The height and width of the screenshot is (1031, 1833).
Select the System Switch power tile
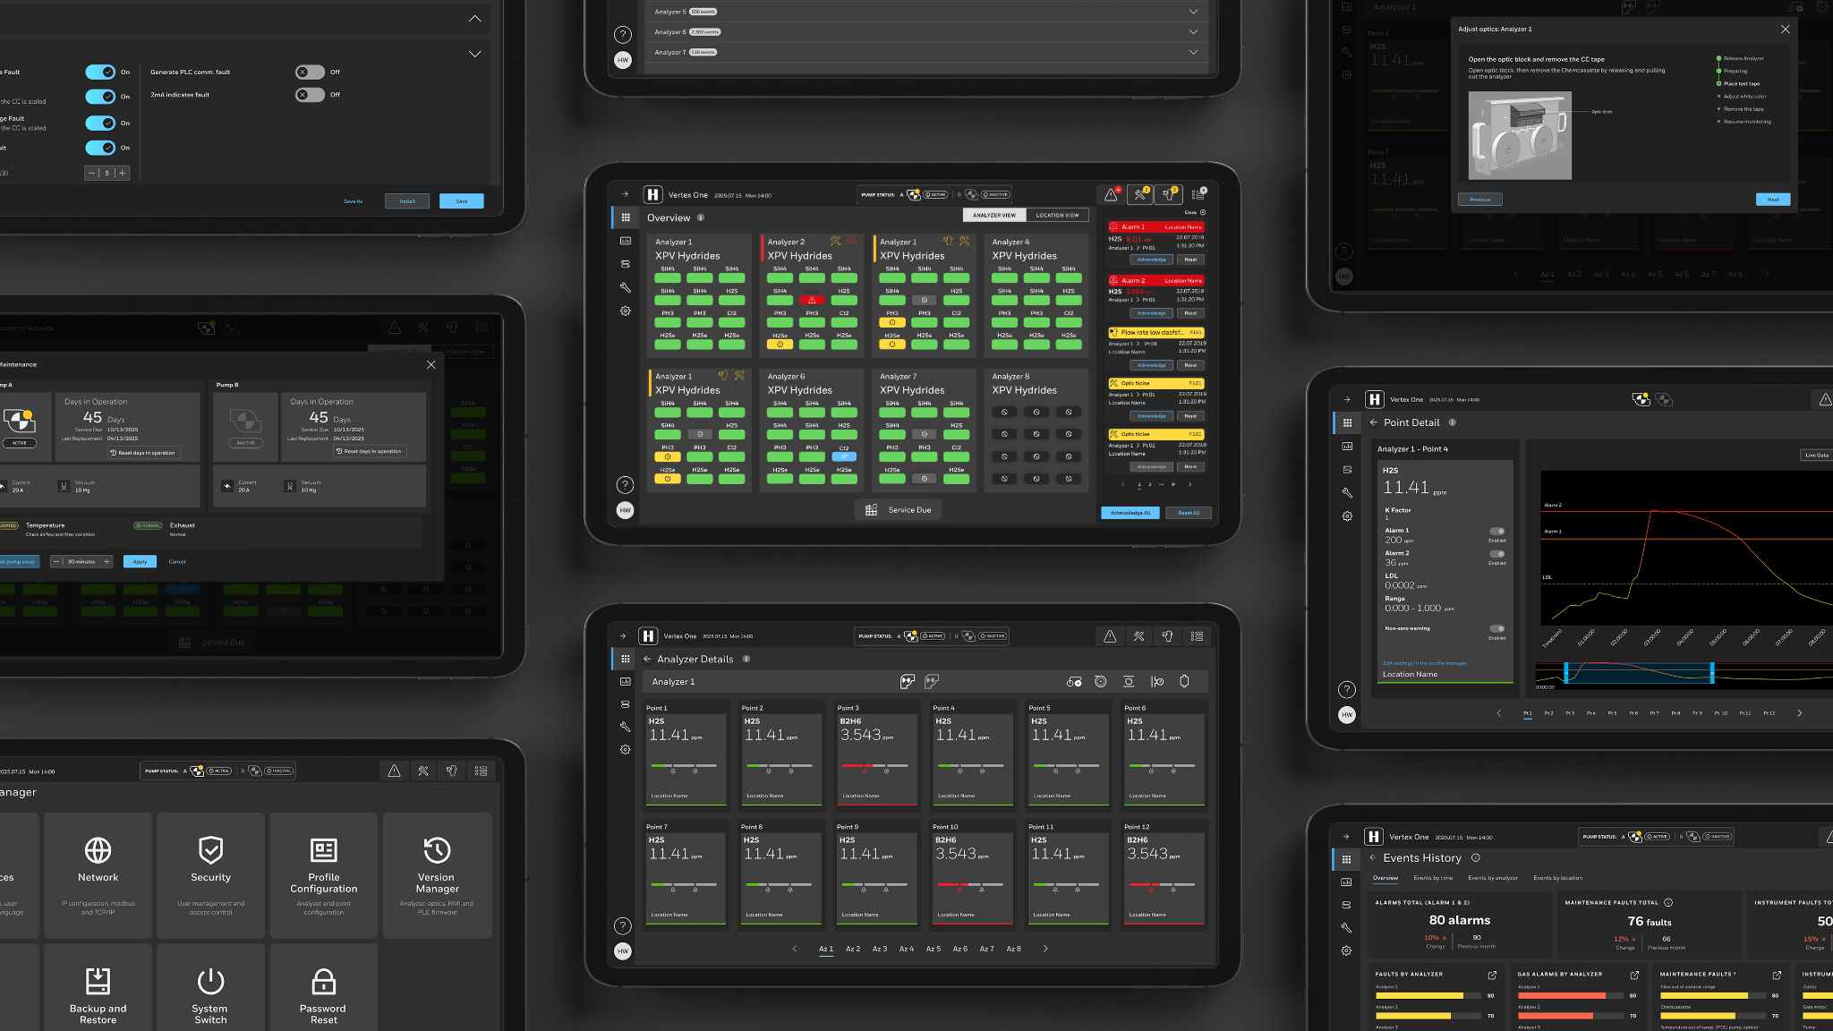210,988
